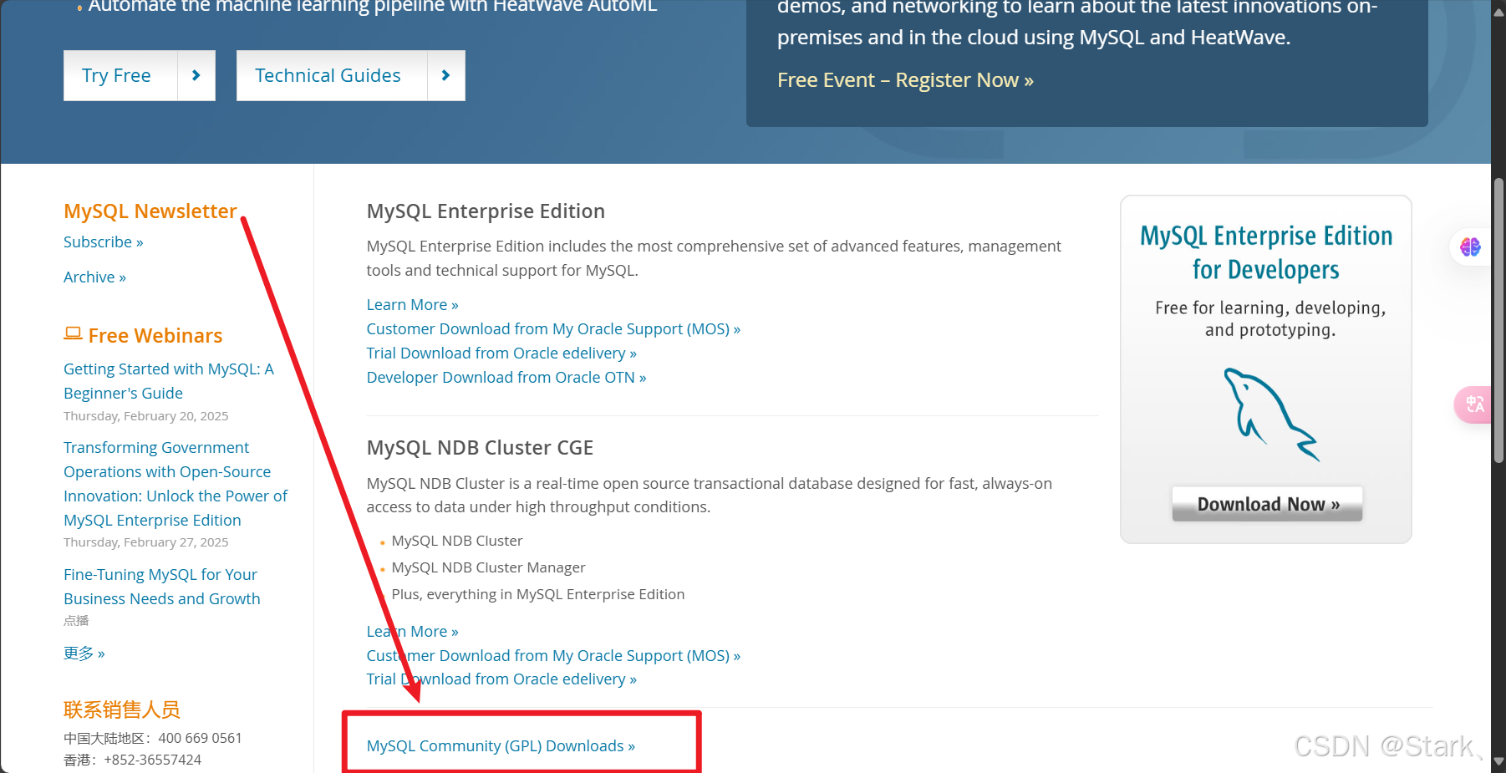Viewport: 1506px width, 773px height.
Task: Click Download Now for Enterprise Edition
Action: click(x=1266, y=503)
